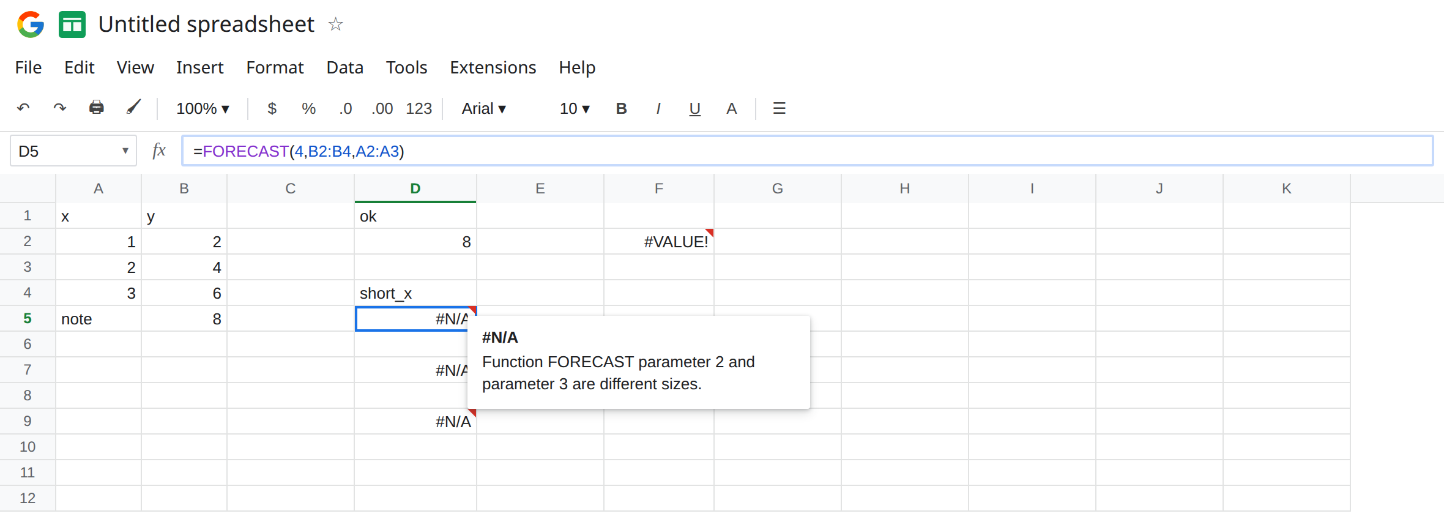Open the View menu

click(x=135, y=67)
